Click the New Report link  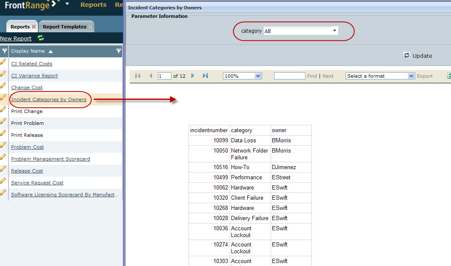click(16, 39)
